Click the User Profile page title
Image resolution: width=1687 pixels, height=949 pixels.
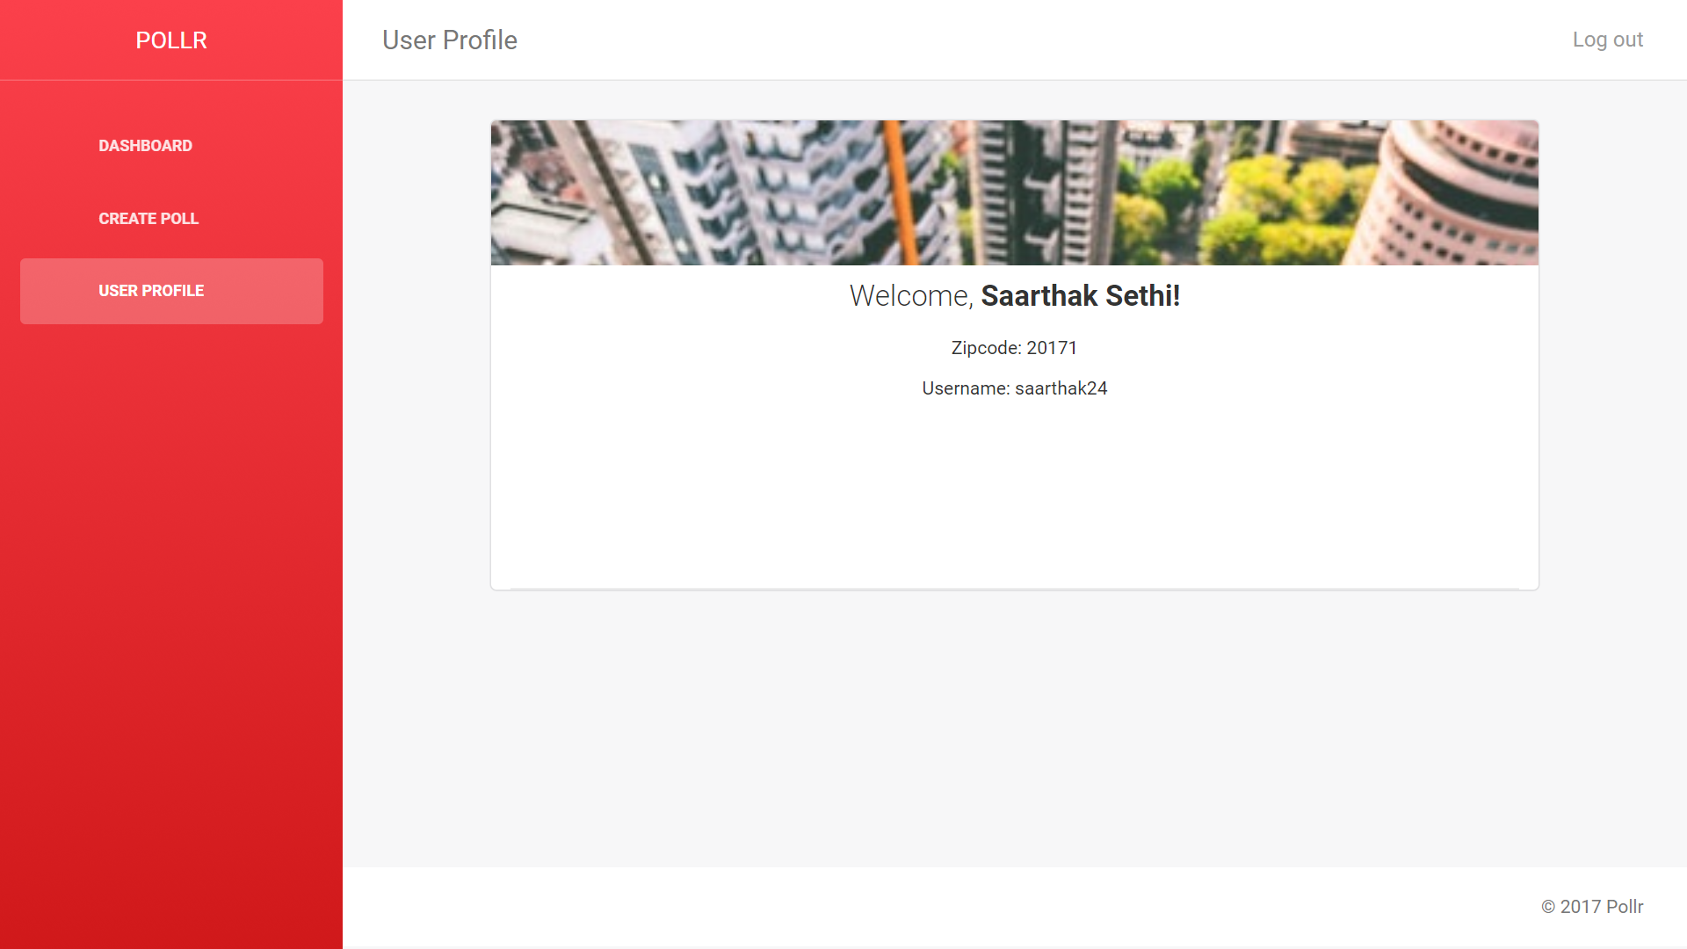(x=449, y=40)
